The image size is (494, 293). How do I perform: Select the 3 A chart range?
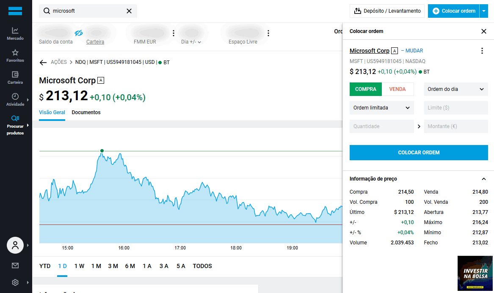click(x=164, y=266)
